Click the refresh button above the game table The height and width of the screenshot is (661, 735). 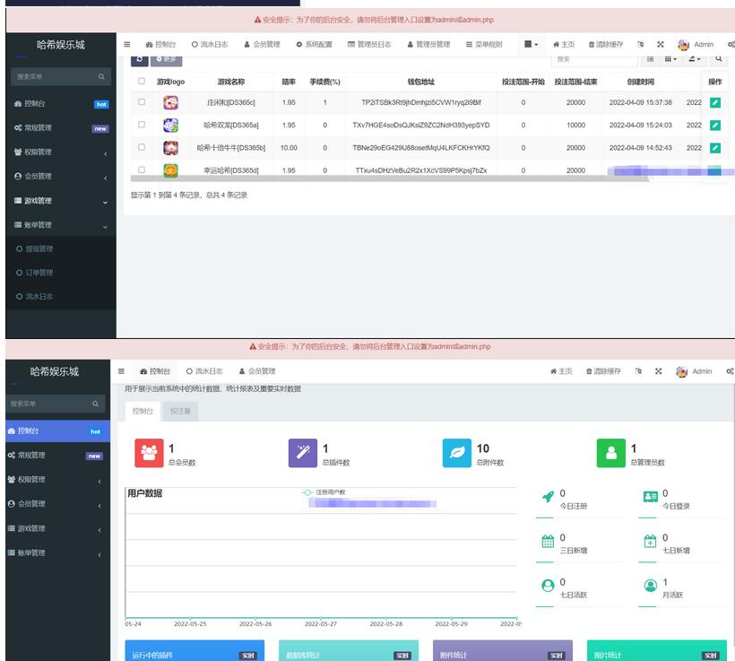(x=140, y=59)
